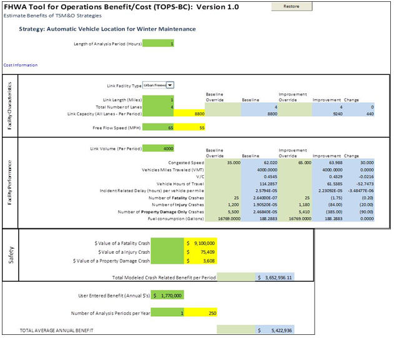Click the V/C improvement value 0.4329
The height and width of the screenshot is (338, 394).
point(328,176)
